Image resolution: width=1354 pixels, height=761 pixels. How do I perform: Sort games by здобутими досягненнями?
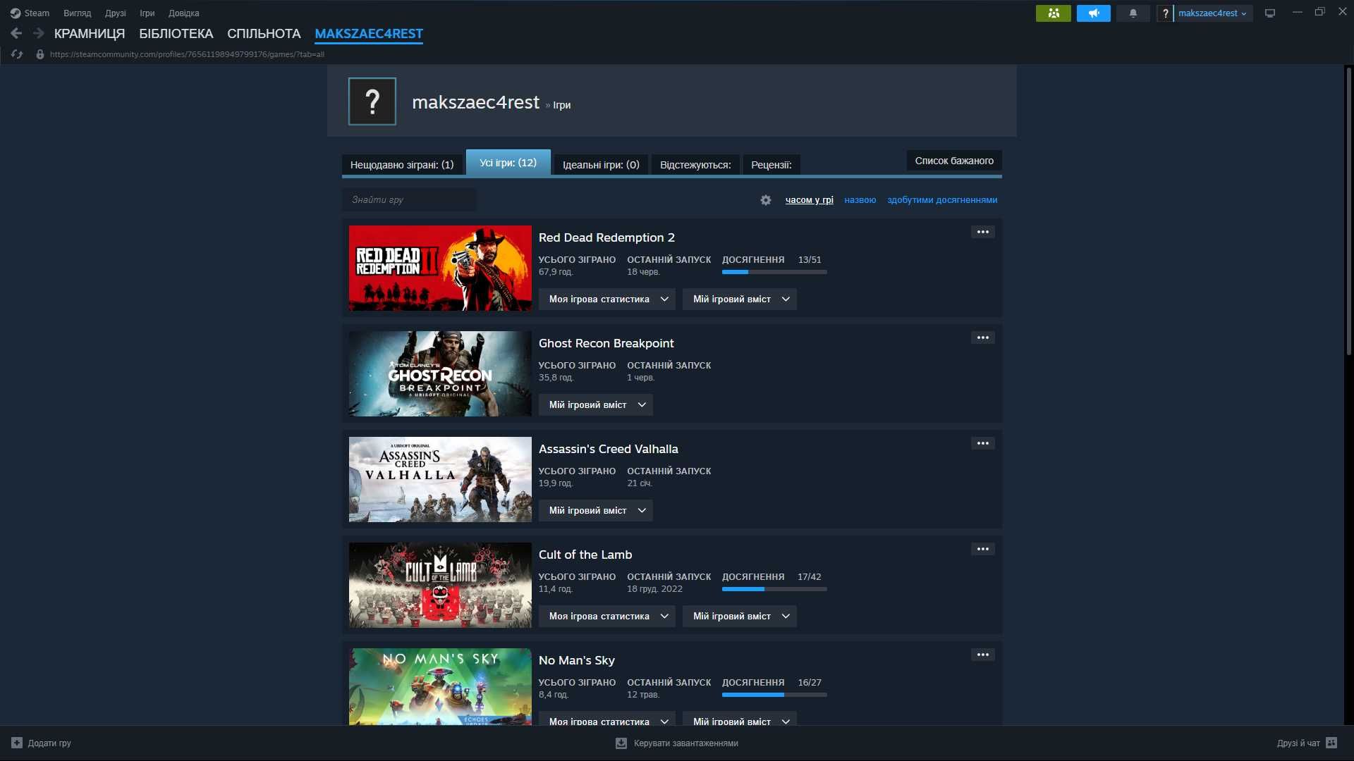click(942, 200)
